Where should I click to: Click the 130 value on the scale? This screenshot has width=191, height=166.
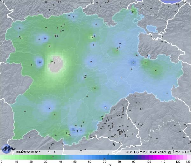click(x=188, y=162)
